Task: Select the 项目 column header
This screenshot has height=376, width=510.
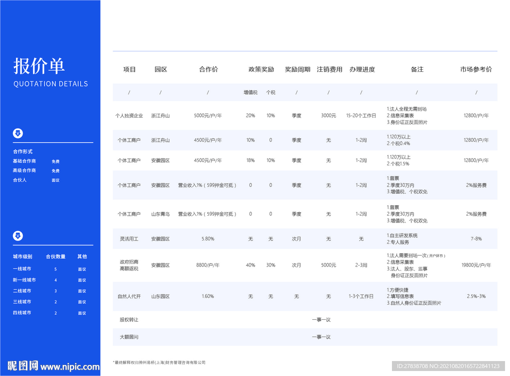Action: (129, 70)
